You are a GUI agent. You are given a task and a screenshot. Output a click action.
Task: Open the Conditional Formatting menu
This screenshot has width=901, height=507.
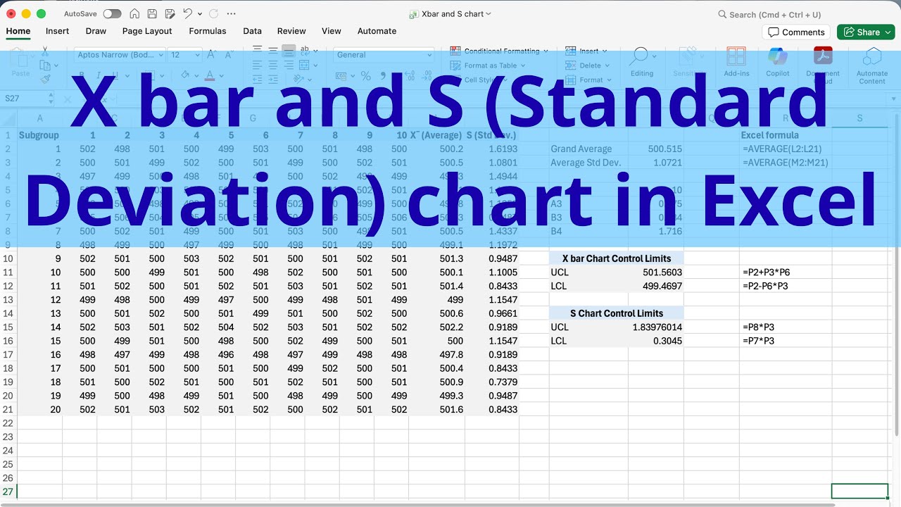coord(500,51)
